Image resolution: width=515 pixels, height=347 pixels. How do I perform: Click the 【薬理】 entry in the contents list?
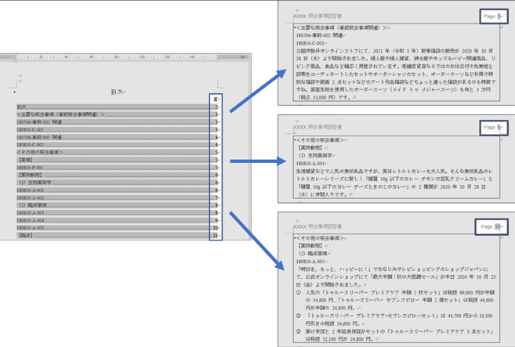click(27, 160)
